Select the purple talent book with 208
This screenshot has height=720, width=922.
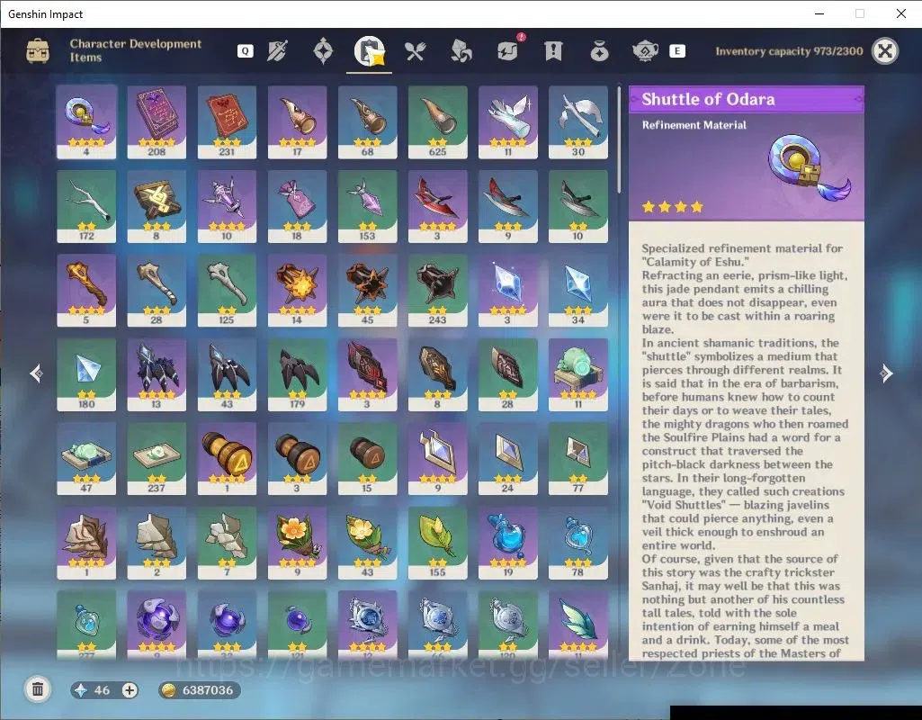(157, 122)
